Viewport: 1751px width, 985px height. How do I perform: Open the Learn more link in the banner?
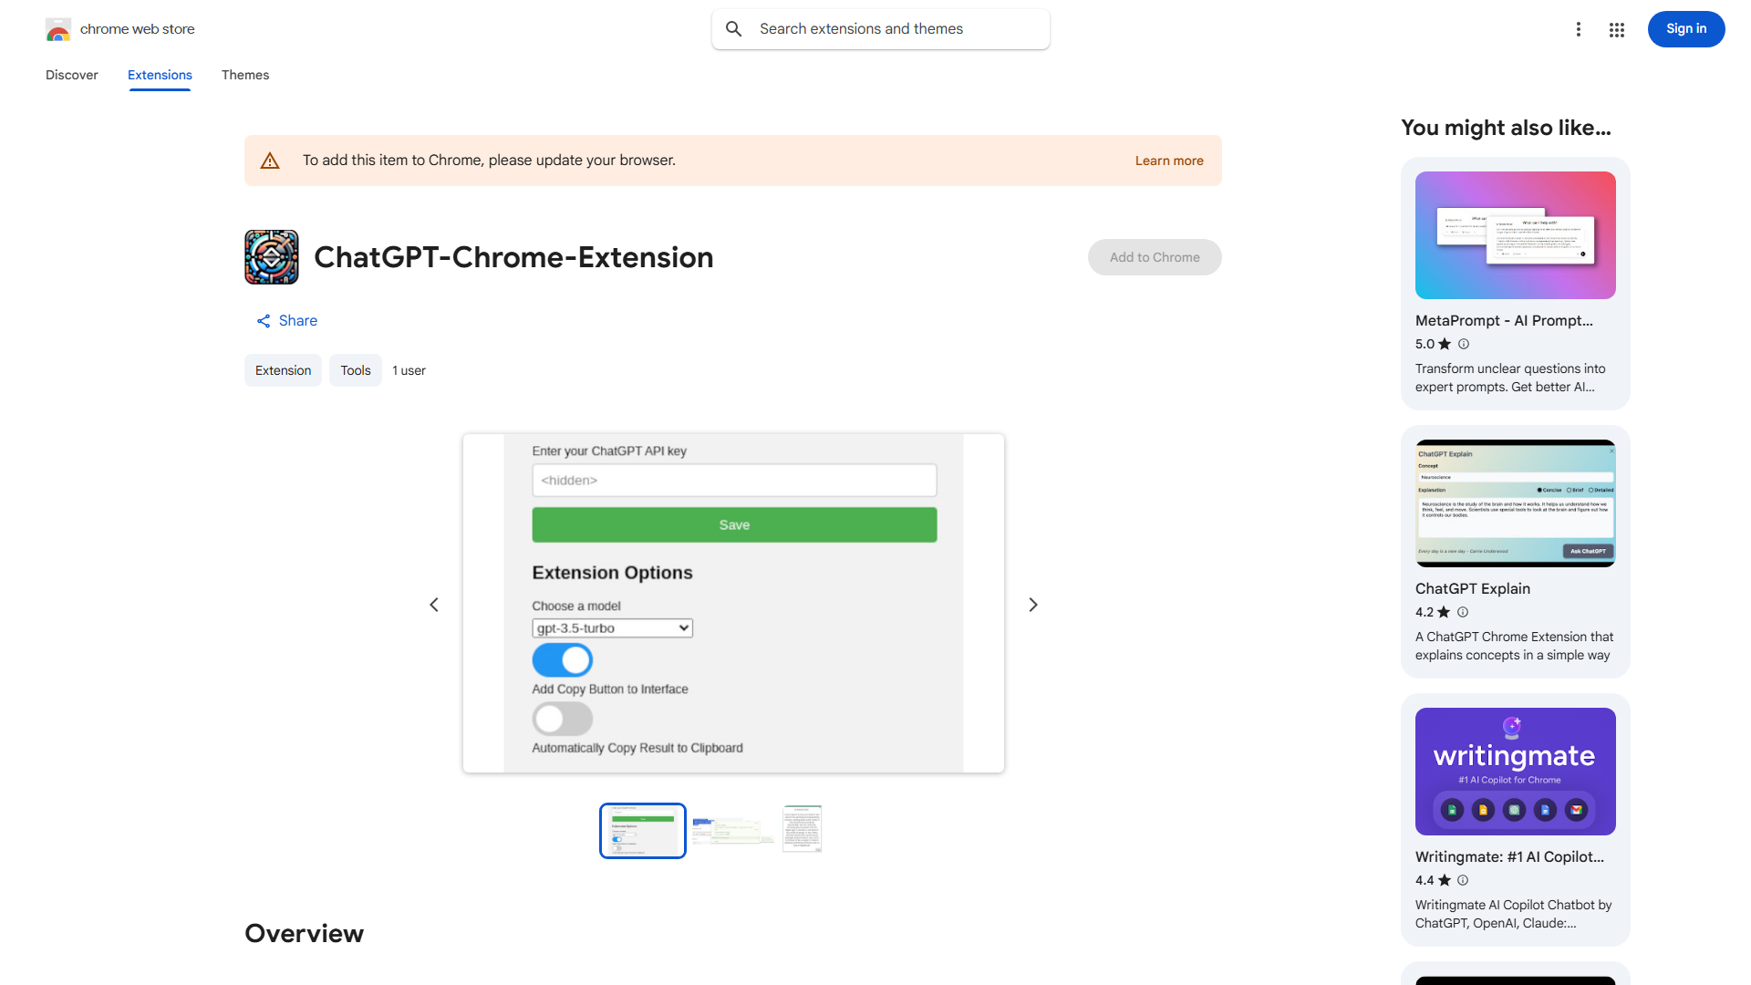coord(1168,160)
